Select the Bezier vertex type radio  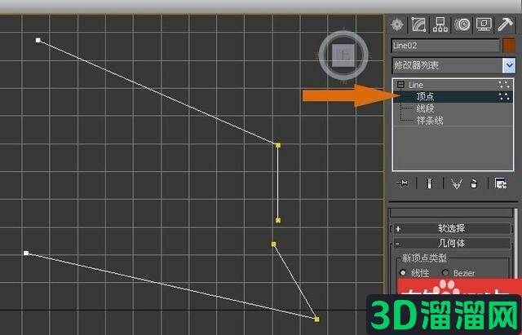click(x=445, y=273)
